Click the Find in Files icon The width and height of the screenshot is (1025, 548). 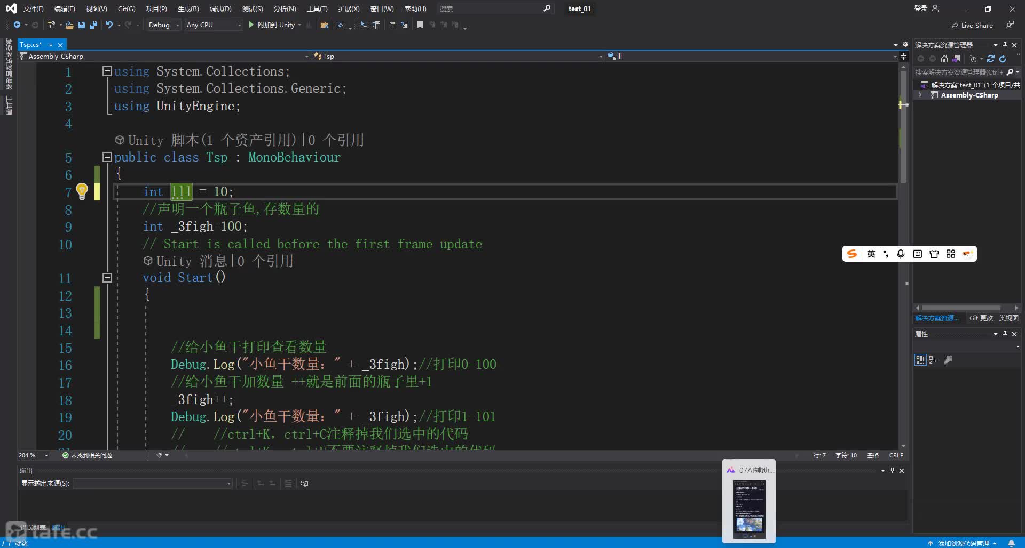(x=324, y=25)
